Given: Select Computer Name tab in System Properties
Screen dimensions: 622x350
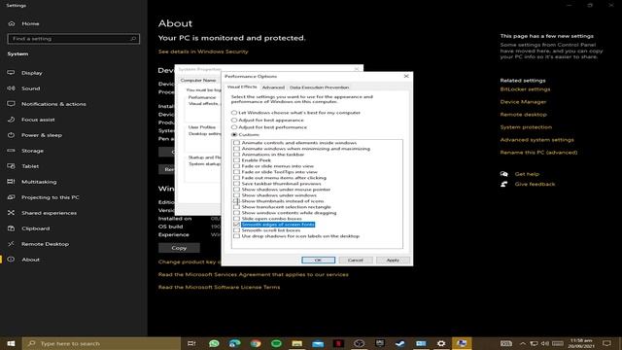Looking at the screenshot, I should 198,80.
